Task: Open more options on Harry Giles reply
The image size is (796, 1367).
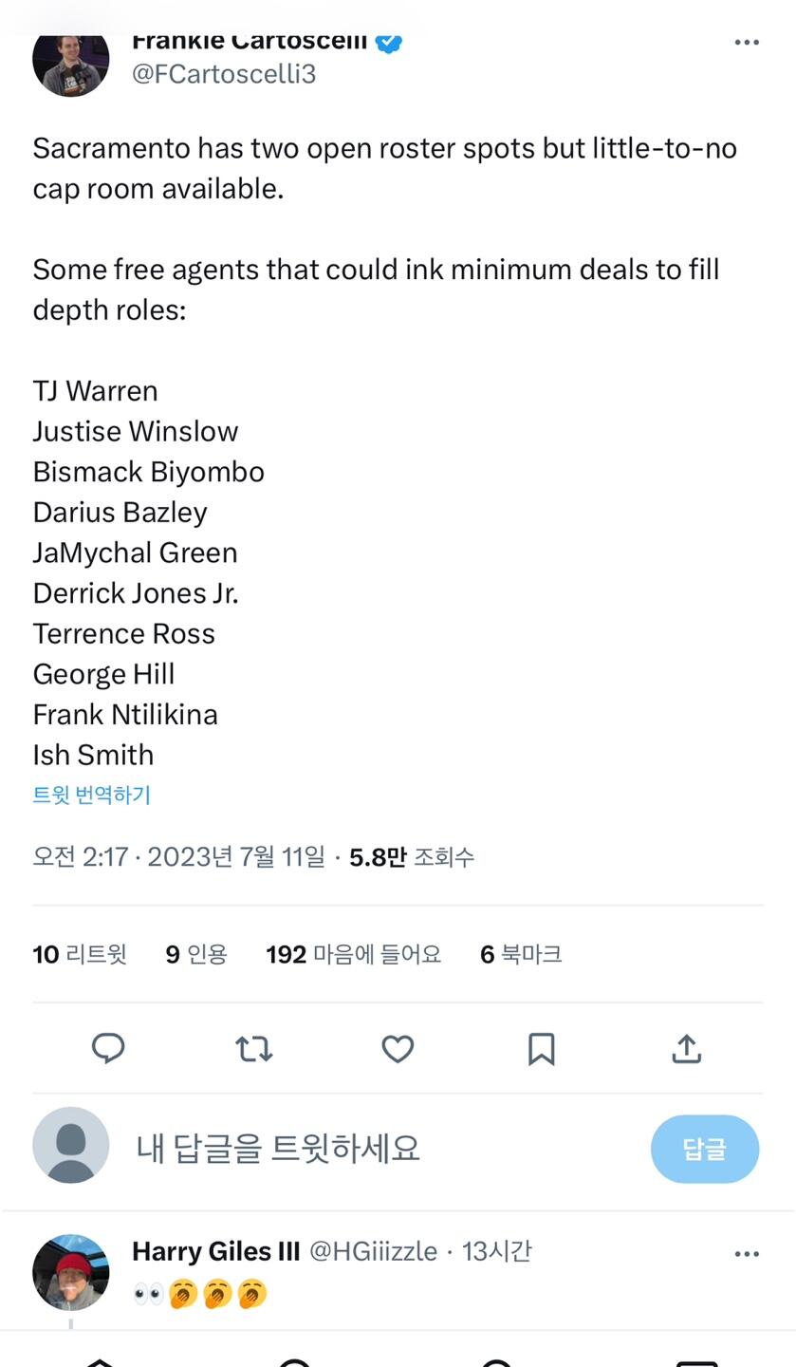Action: [747, 1254]
